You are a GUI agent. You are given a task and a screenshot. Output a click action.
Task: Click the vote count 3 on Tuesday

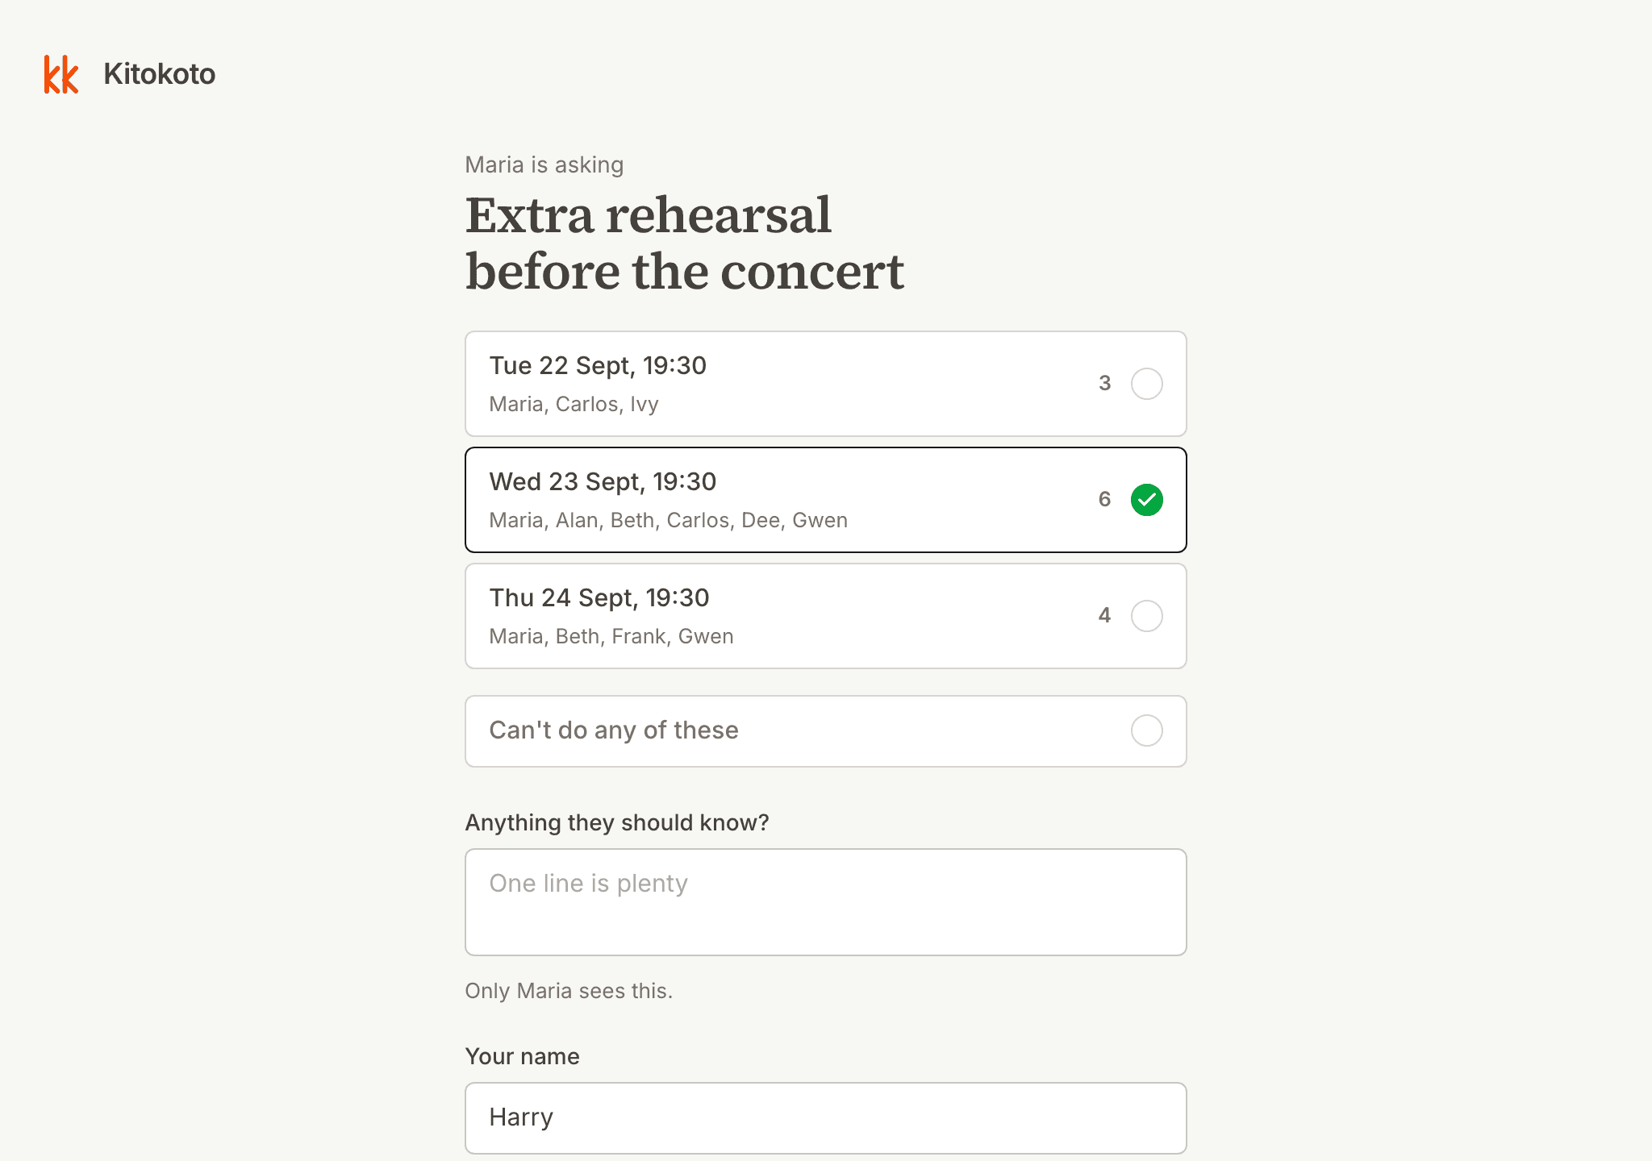[x=1104, y=384]
